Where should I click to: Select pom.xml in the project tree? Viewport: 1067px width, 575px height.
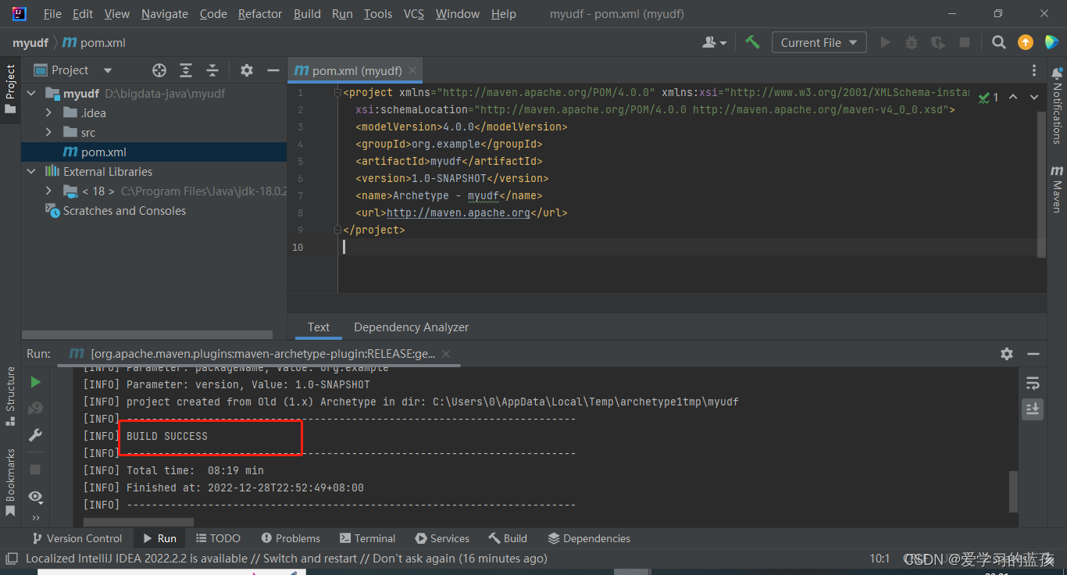click(x=154, y=152)
